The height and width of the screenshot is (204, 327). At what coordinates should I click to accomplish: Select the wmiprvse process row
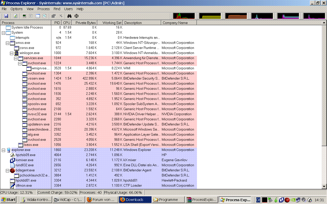tap(98, 68)
